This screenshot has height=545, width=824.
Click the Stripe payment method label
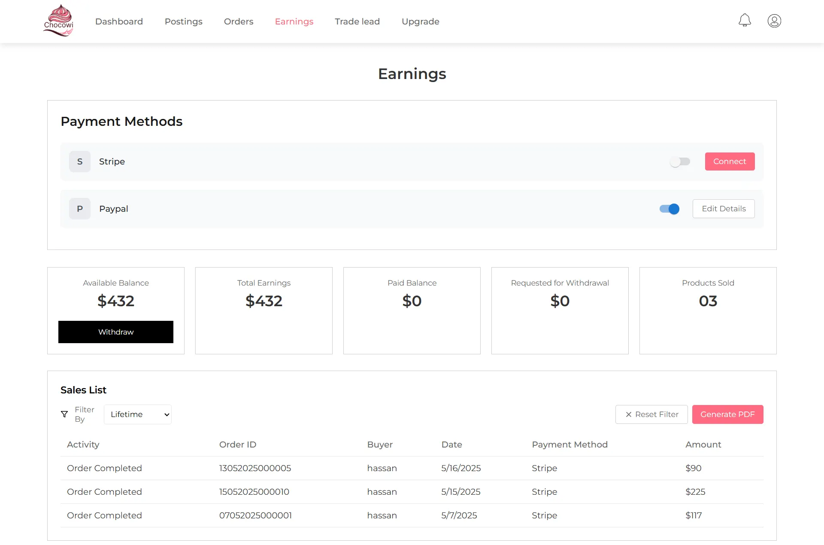[x=112, y=161]
